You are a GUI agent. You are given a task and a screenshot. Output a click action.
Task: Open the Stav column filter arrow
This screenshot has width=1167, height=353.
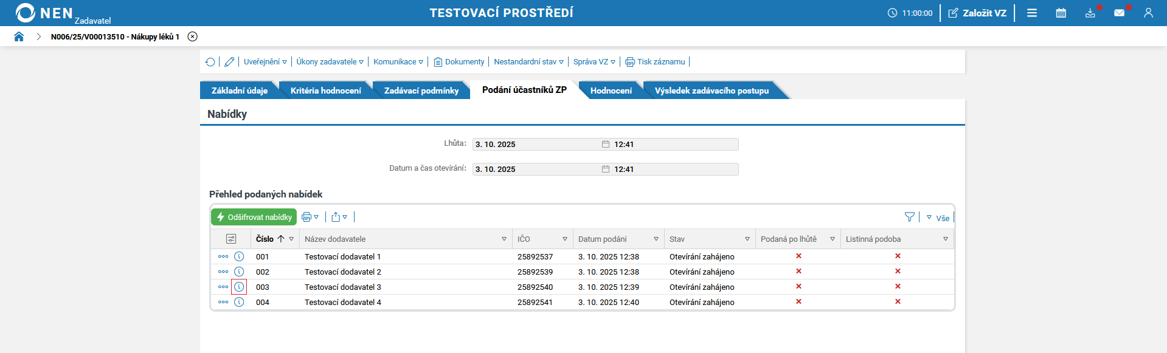point(747,239)
